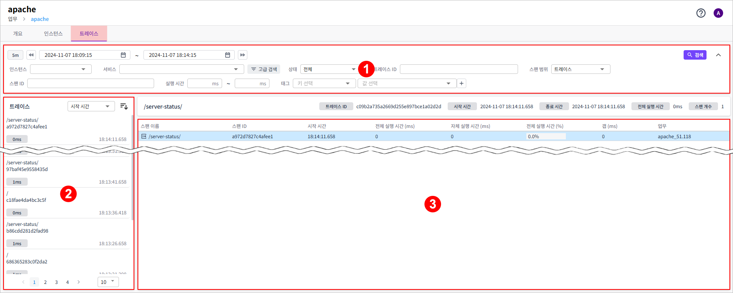Open the 상태 dropdown showing 전체
This screenshot has width=733, height=293.
(330, 69)
